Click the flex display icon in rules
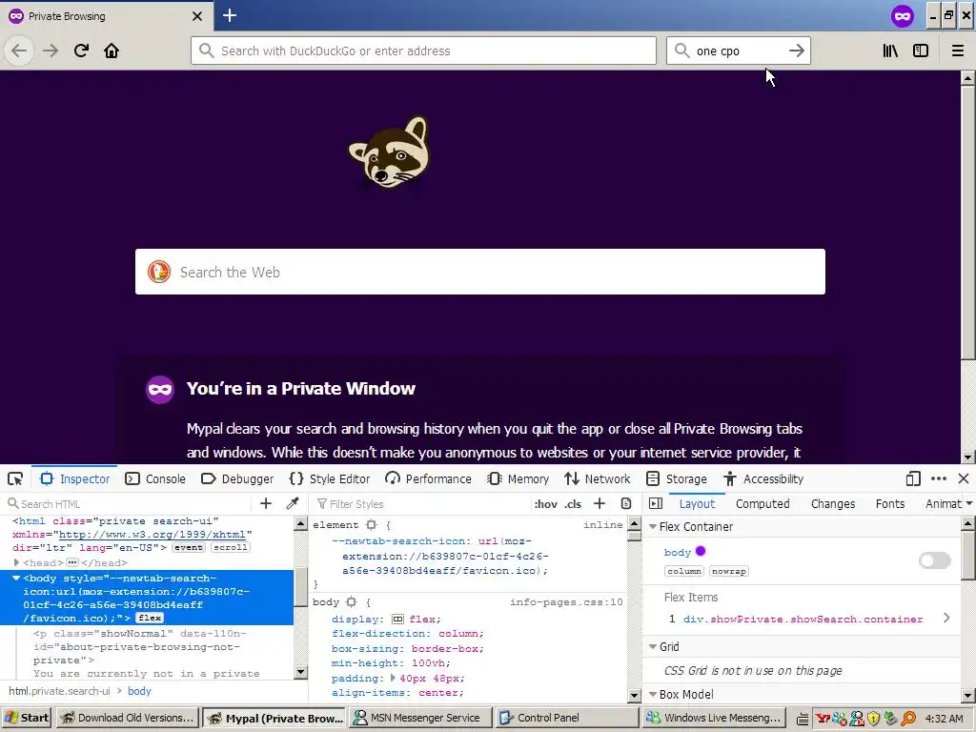The width and height of the screenshot is (976, 732). pyautogui.click(x=397, y=619)
